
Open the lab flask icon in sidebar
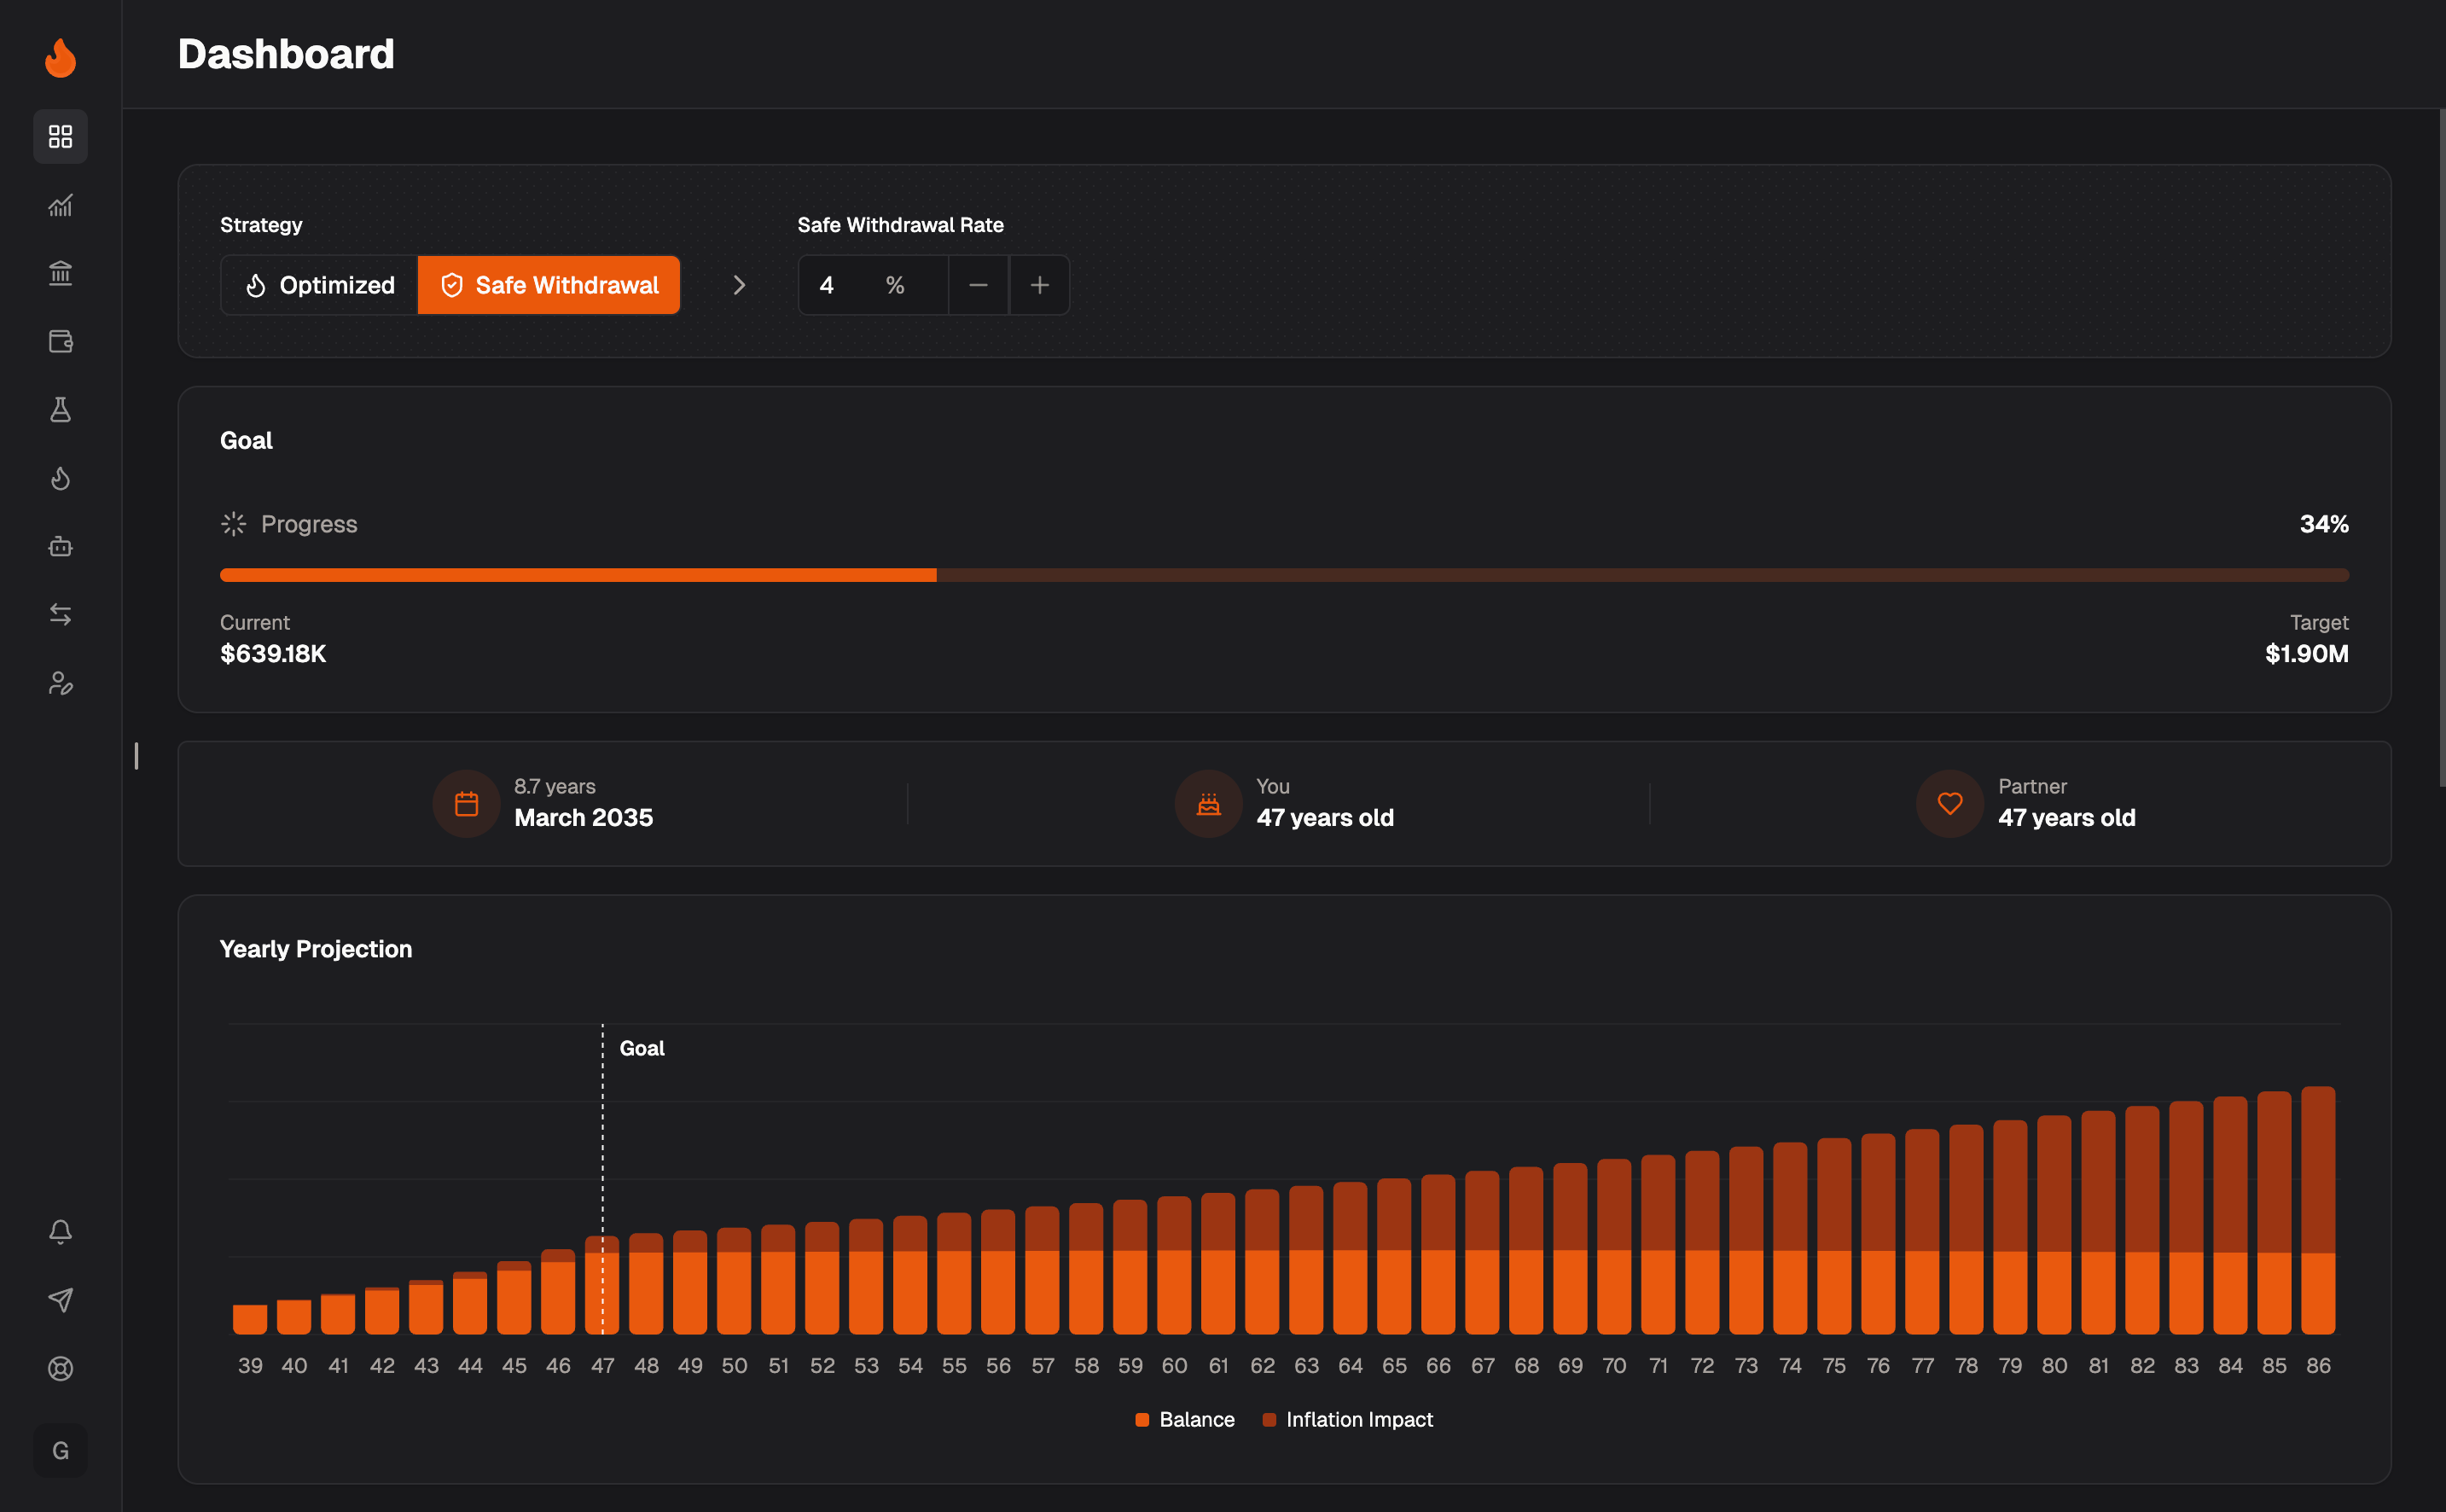tap(60, 410)
